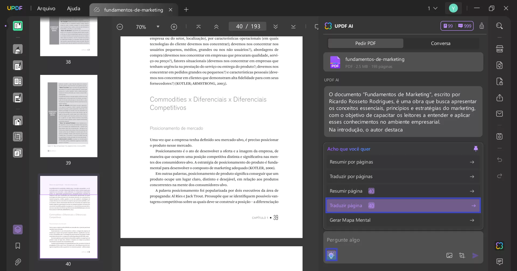Open the share/export tool

pos(499,98)
